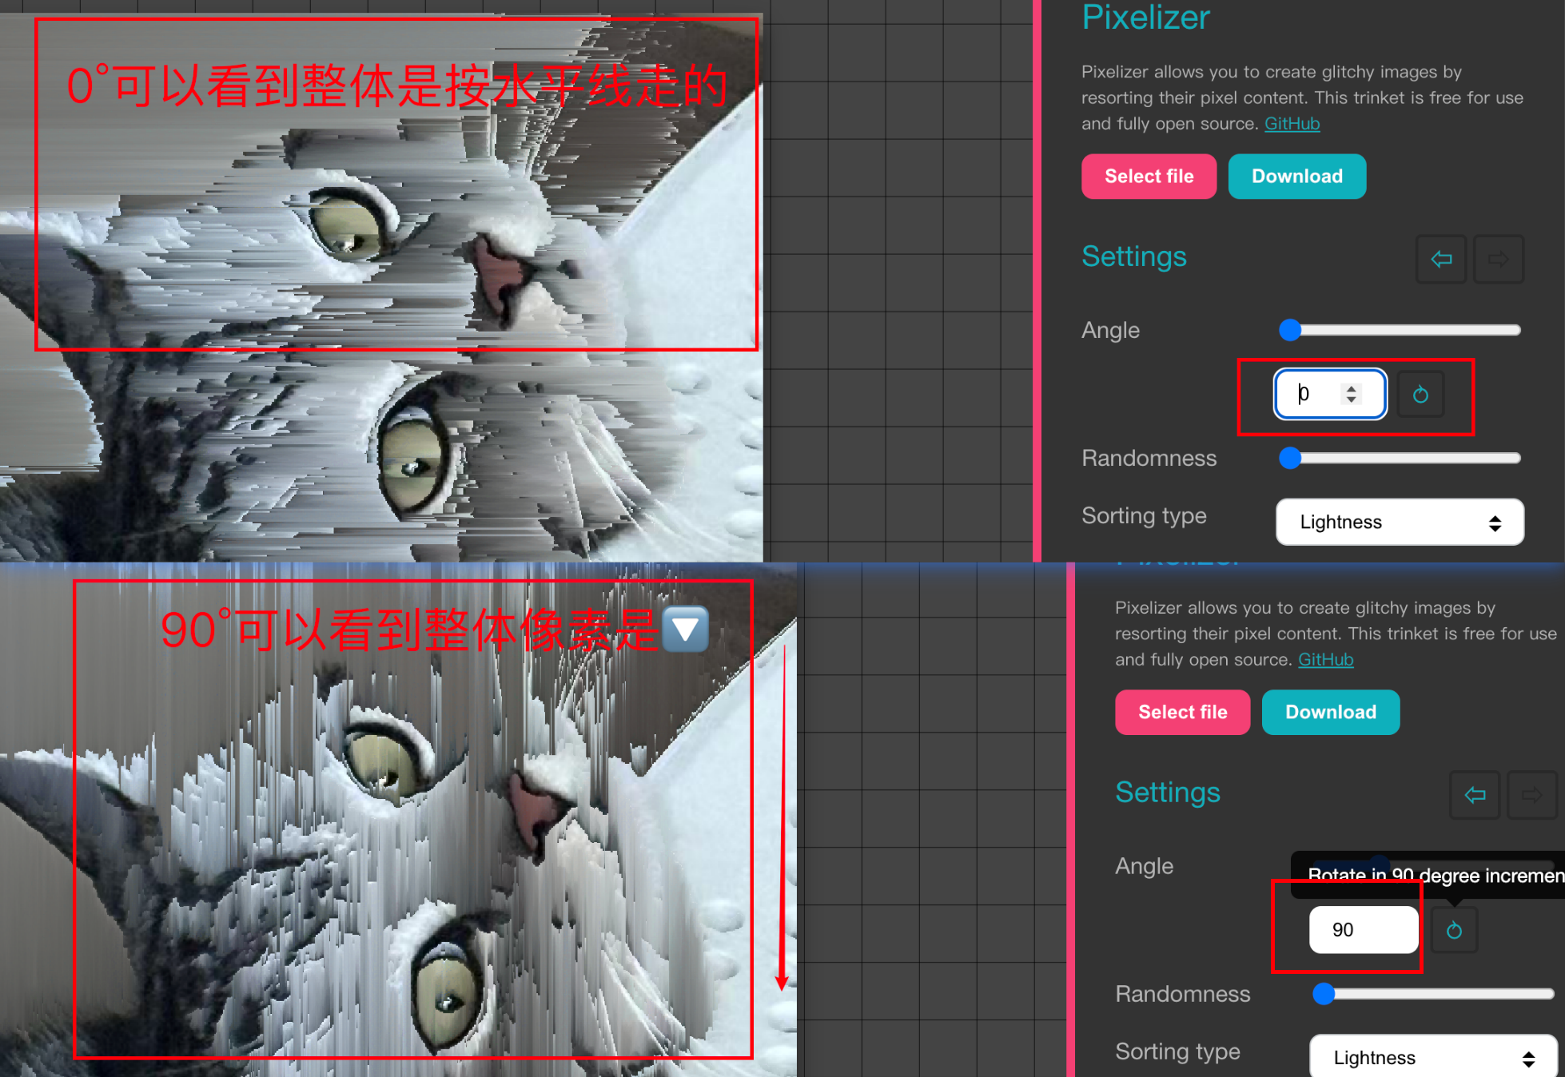Click Select file in the lower Pixelizer panel

pos(1182,712)
